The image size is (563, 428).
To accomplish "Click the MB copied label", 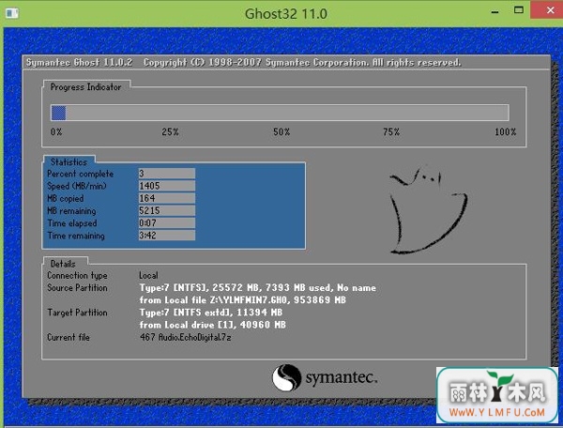I will point(66,199).
